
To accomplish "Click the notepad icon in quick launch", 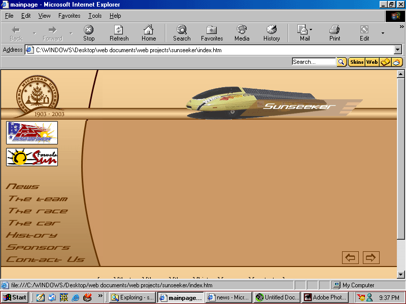I will [40, 297].
